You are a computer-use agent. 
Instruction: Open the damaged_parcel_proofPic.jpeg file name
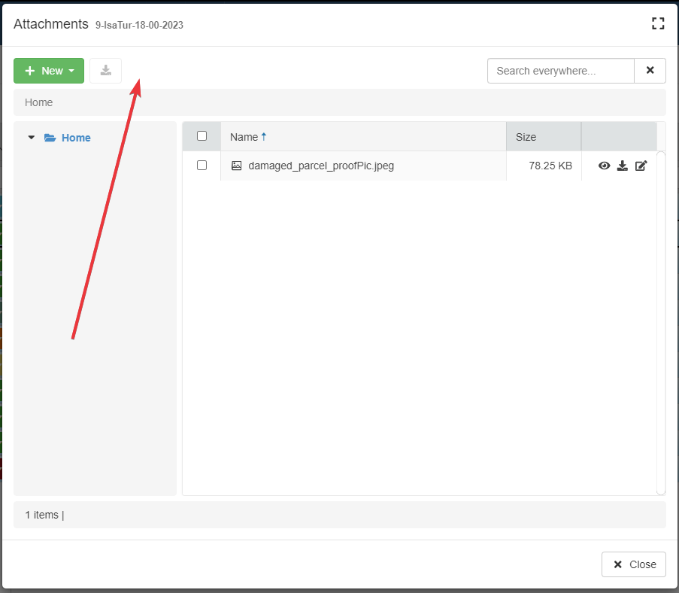tap(321, 166)
